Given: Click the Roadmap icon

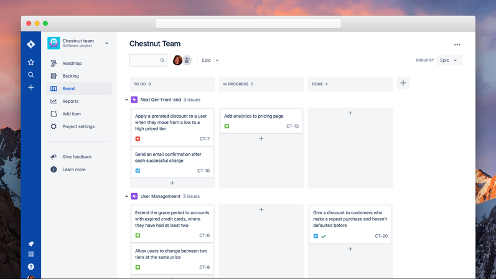Looking at the screenshot, I should [54, 64].
